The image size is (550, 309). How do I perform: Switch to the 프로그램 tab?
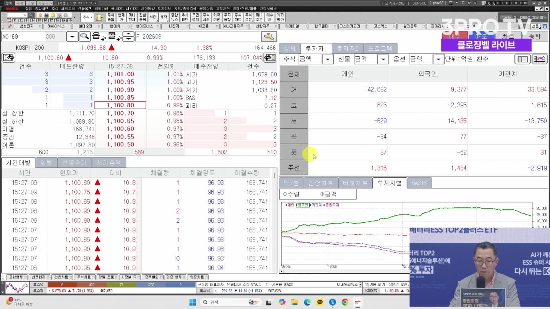380,48
